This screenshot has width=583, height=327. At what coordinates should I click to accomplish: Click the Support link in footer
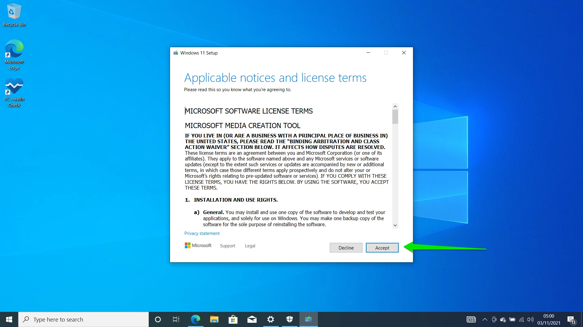tap(227, 246)
